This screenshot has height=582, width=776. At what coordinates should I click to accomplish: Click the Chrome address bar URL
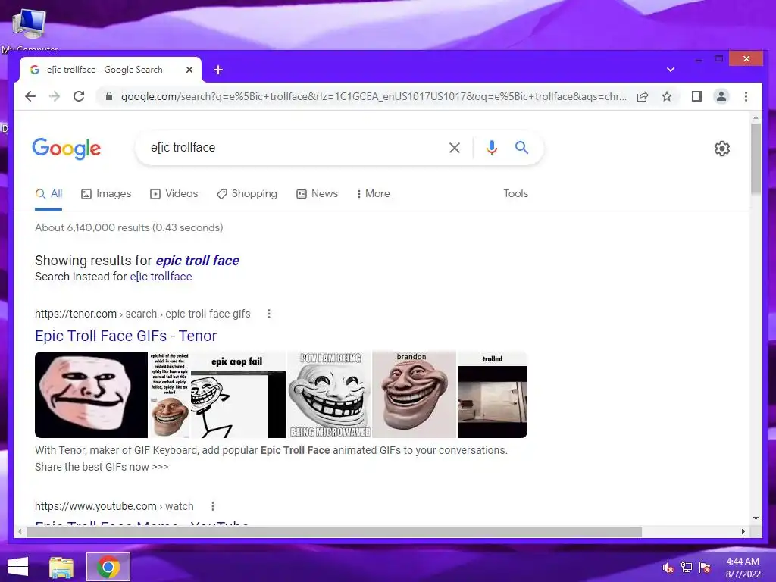click(374, 96)
